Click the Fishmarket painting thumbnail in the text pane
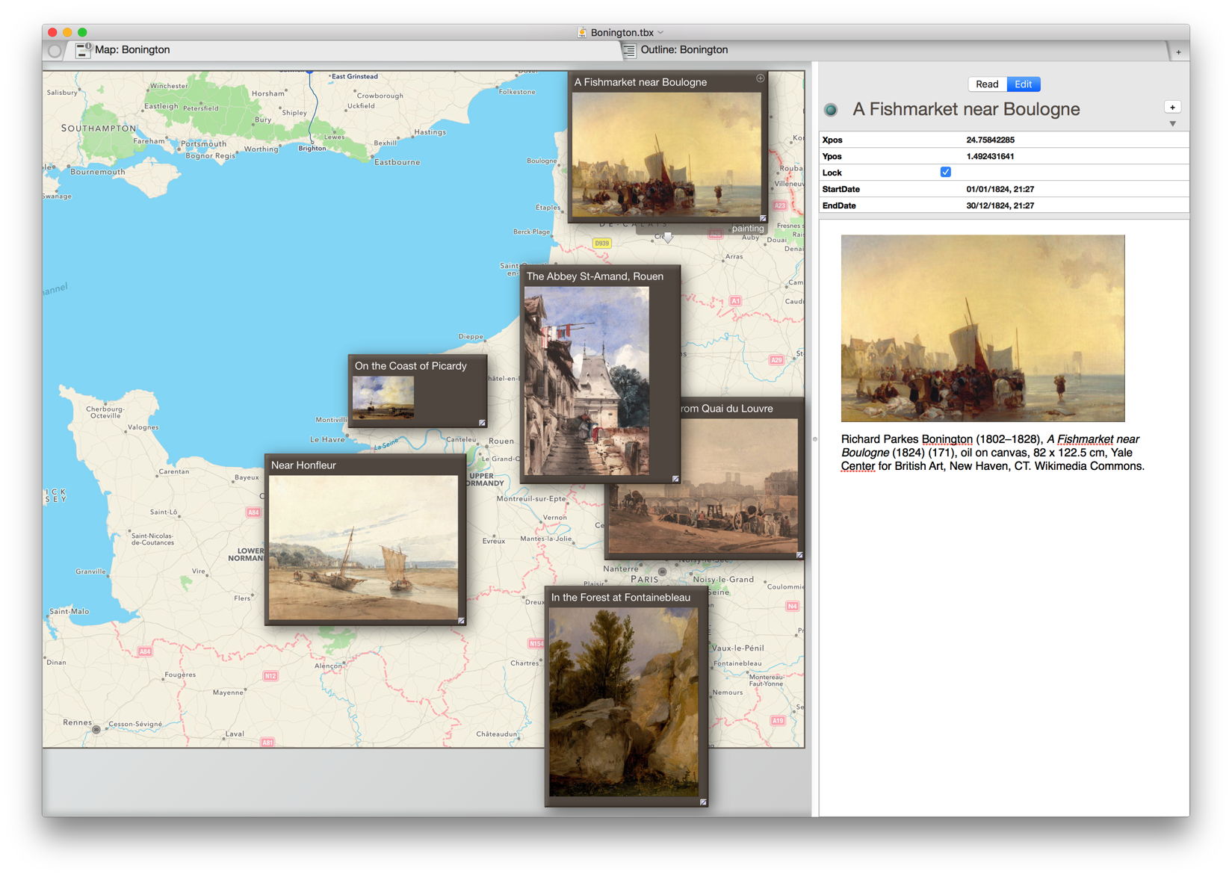 (x=982, y=329)
